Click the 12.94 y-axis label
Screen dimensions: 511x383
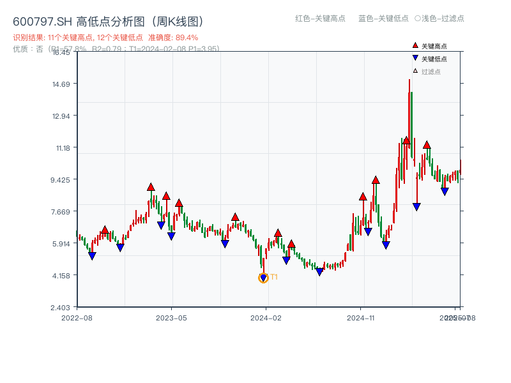[x=61, y=116]
